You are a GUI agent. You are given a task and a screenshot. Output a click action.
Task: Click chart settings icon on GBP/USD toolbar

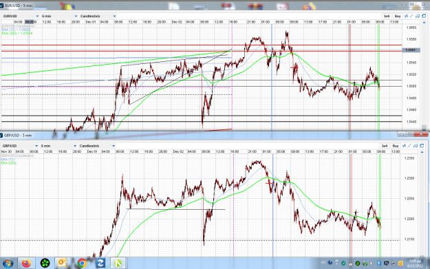(x=416, y=146)
